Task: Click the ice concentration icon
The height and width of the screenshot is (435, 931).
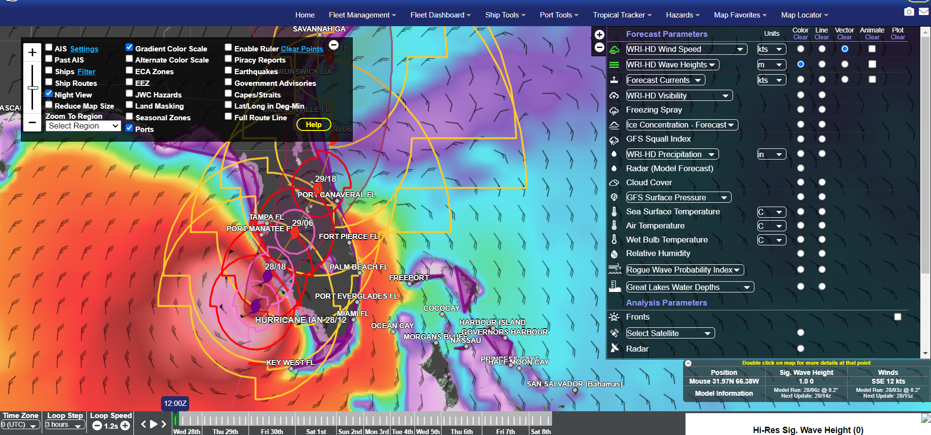Action: (x=614, y=125)
